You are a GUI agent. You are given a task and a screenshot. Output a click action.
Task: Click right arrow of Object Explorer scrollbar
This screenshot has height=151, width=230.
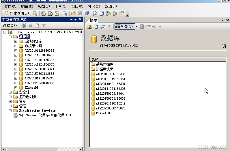click(x=80, y=149)
